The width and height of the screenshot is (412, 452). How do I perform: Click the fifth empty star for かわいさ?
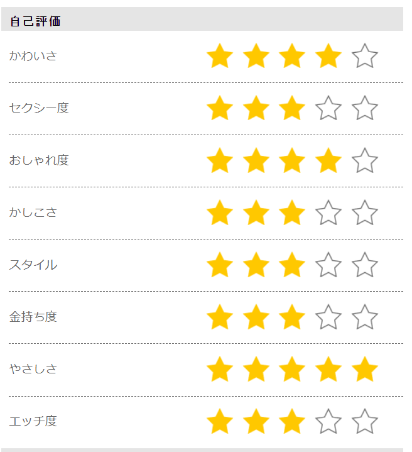[x=365, y=57]
